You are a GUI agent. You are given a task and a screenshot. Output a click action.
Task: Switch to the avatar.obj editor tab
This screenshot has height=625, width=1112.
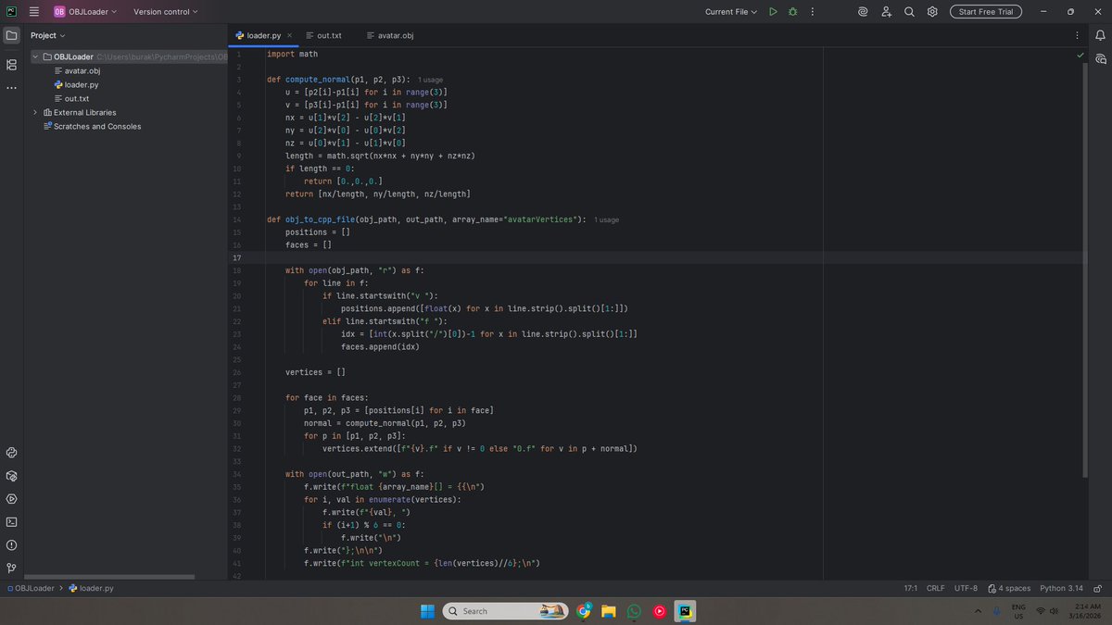(x=389, y=35)
